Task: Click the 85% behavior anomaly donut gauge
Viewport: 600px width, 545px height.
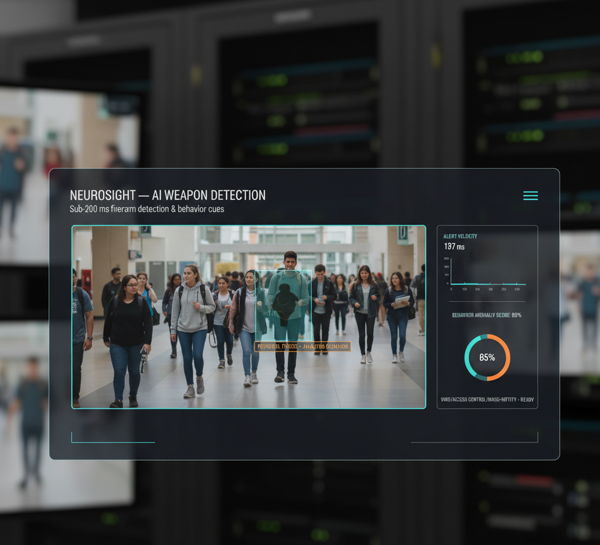Action: (487, 357)
